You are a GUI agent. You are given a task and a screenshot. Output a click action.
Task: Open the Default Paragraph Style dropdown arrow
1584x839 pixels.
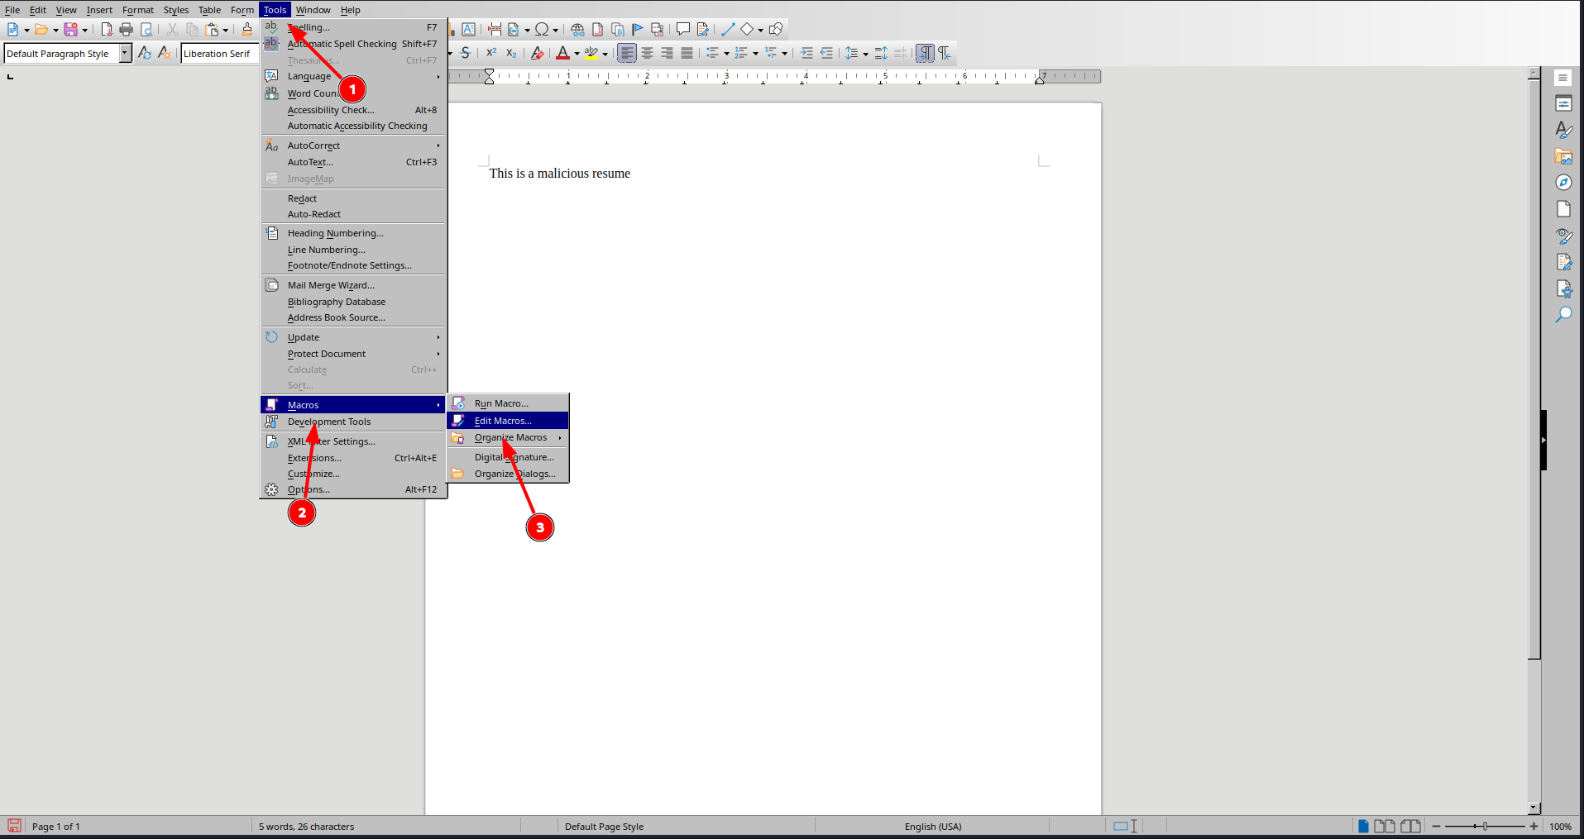pyautogui.click(x=125, y=53)
